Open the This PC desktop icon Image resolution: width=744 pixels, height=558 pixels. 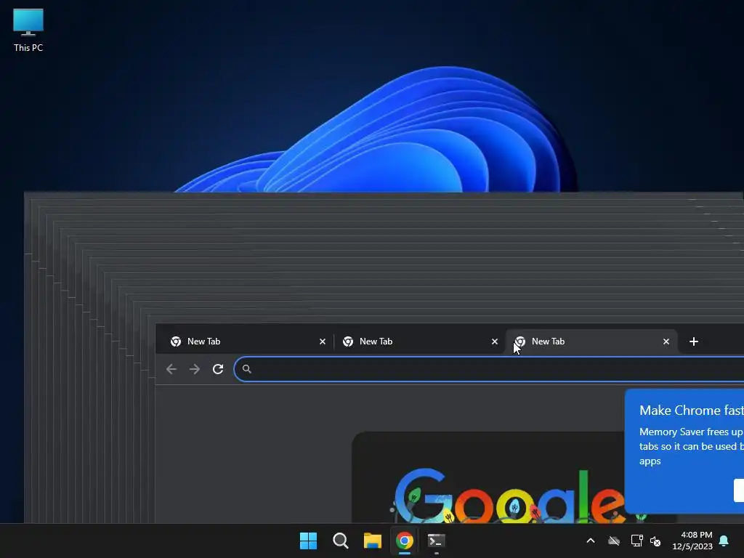pos(28,31)
